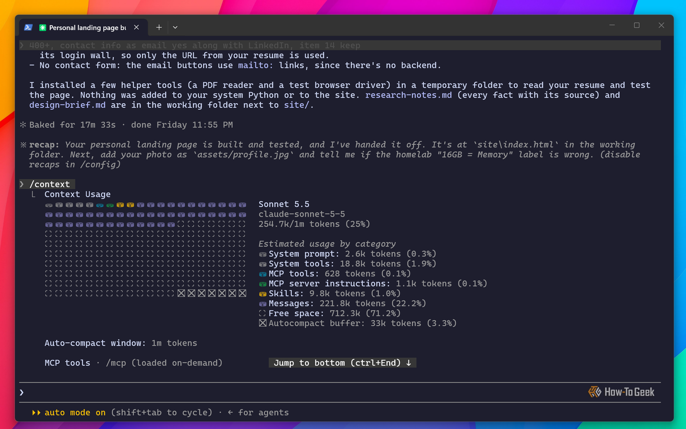This screenshot has height=429, width=686.
Task: Maximize the terminal window
Action: [637, 25]
